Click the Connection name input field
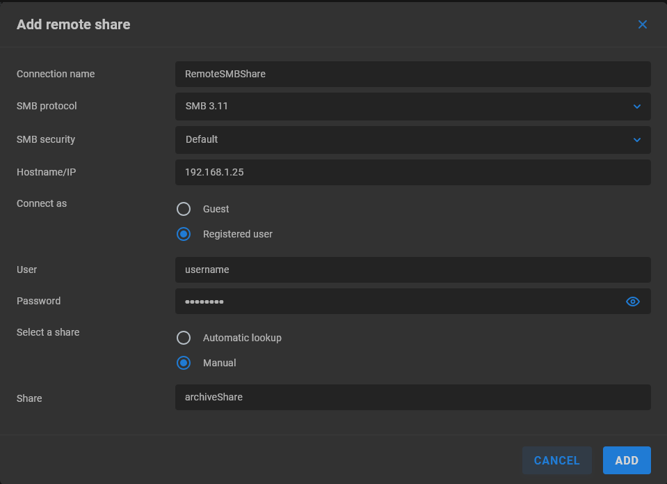 [x=412, y=75]
